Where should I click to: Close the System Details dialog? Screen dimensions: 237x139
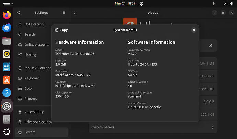point(194,30)
